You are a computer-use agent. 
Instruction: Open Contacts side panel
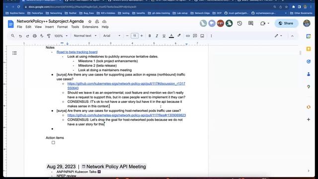[309, 74]
